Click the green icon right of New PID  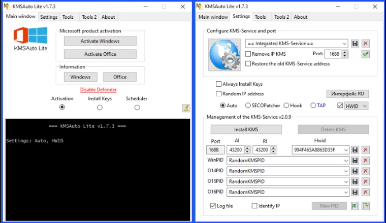(355, 206)
